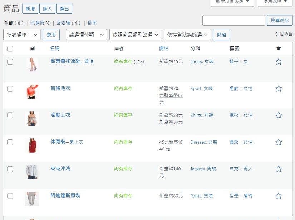Open the 排序 sorting view
295x220 pixels.
tap(92, 23)
